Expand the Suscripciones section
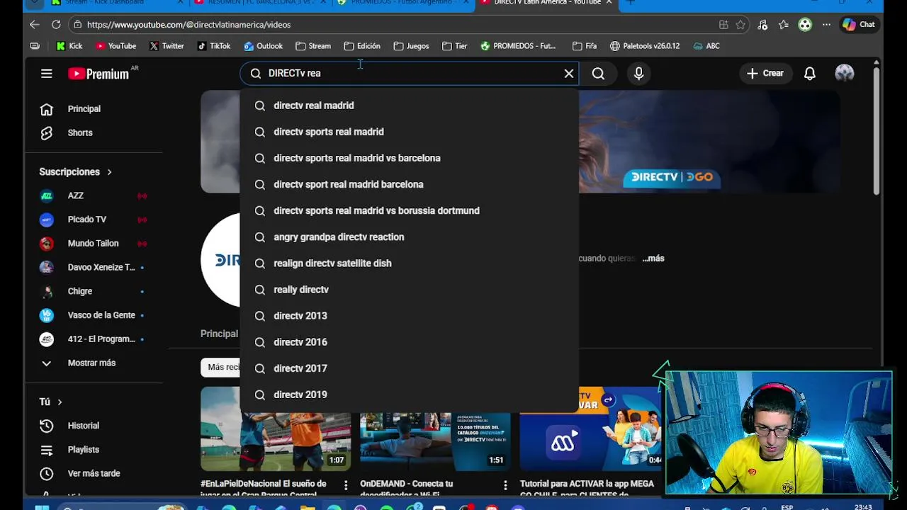907x510 pixels. [x=76, y=172]
